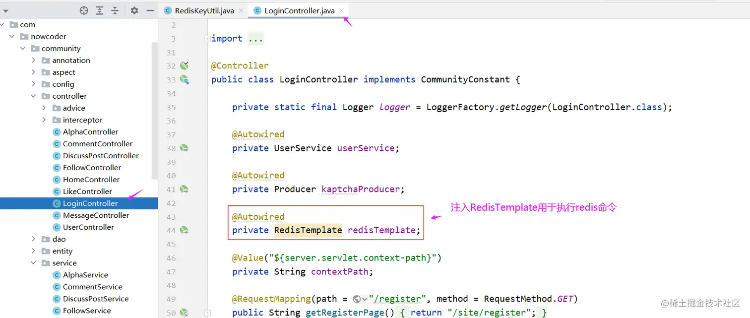Viewport: 750px width, 318px height.
Task: Click the gutter icon beside line 33 class declaration
Action: pyautogui.click(x=185, y=79)
